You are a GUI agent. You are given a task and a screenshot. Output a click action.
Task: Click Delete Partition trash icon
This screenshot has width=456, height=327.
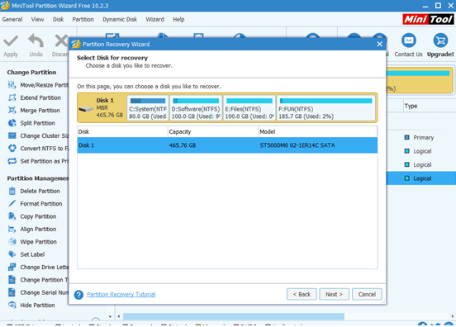[x=12, y=191]
